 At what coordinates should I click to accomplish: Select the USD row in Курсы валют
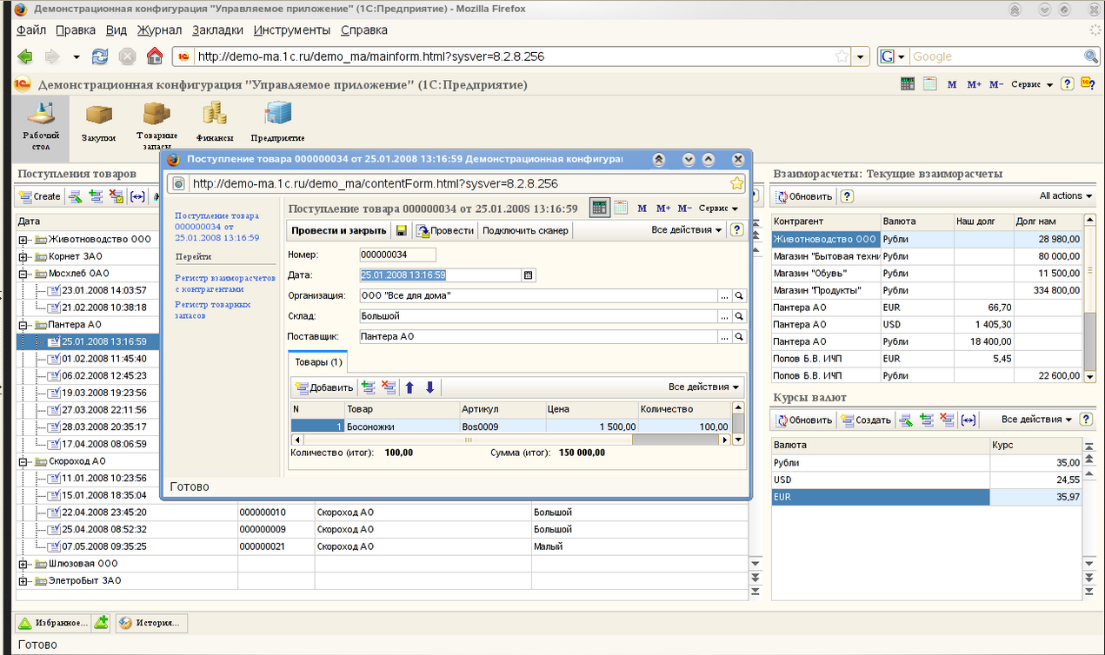(x=928, y=480)
